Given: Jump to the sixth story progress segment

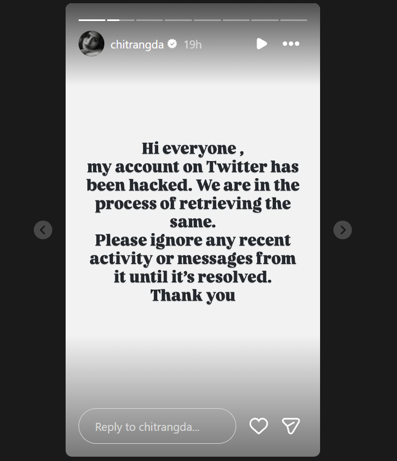Looking at the screenshot, I should pos(236,20).
